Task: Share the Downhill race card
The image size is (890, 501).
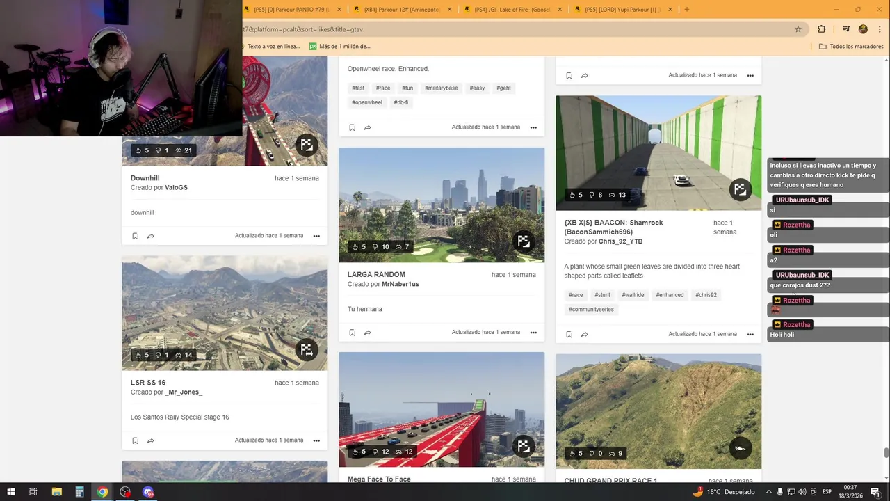Action: [x=150, y=236]
